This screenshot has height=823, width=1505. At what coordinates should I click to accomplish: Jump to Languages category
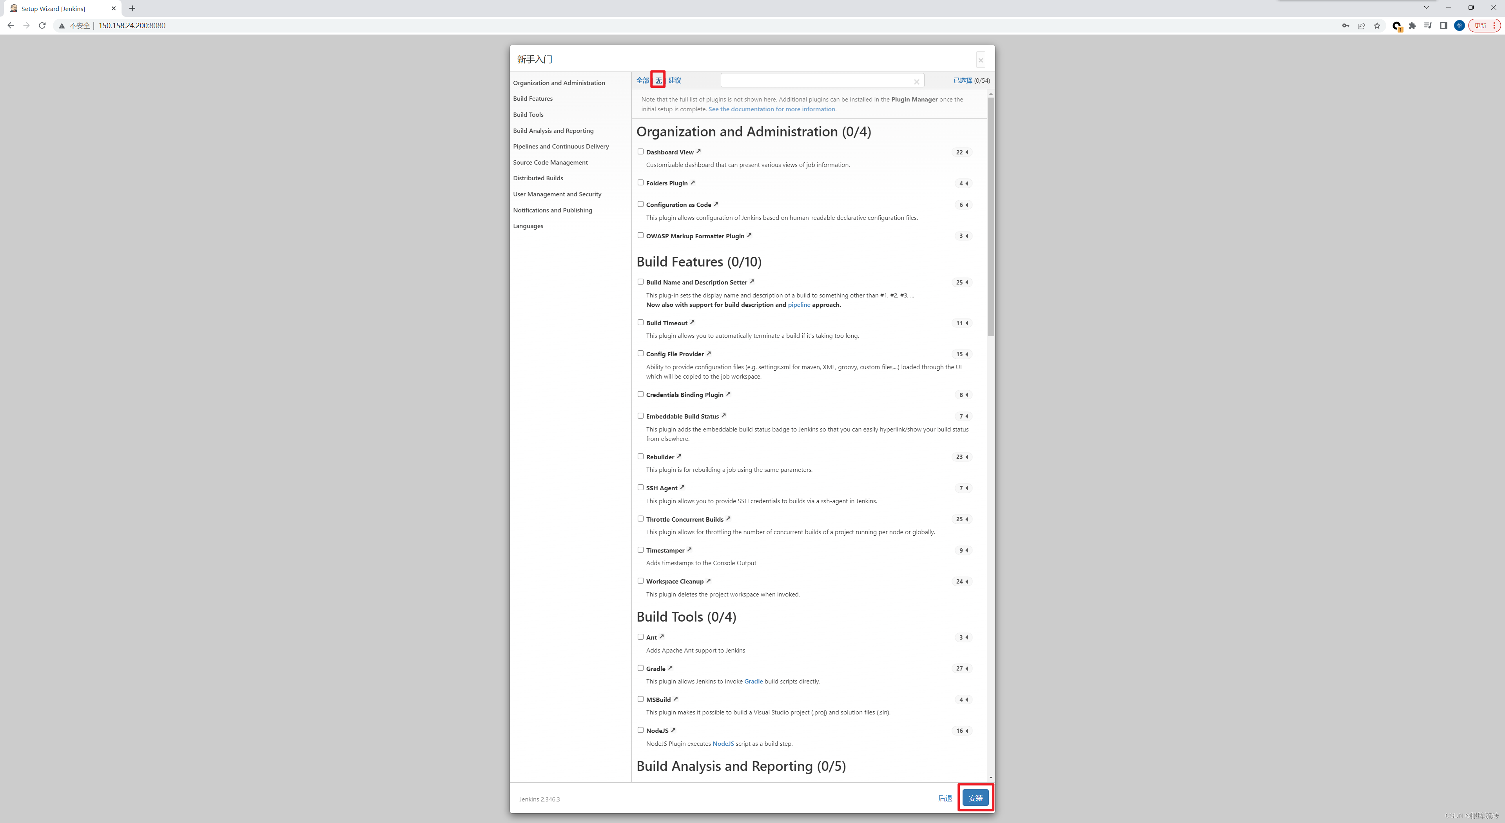(528, 226)
